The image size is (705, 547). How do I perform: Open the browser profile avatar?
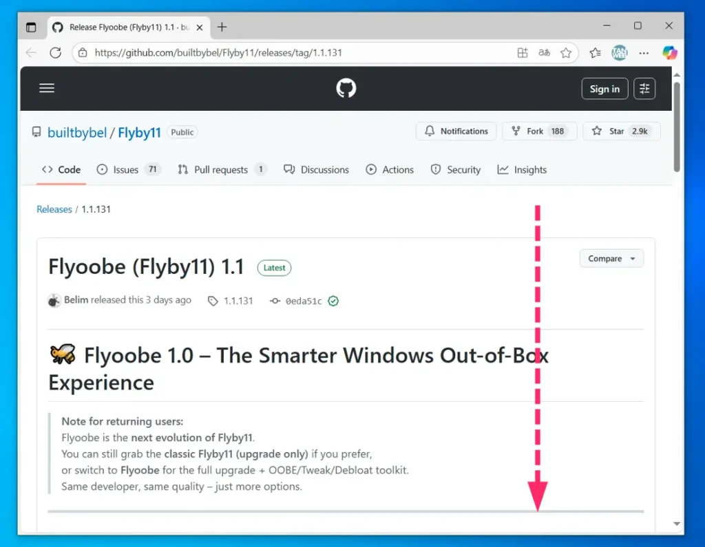click(x=620, y=52)
